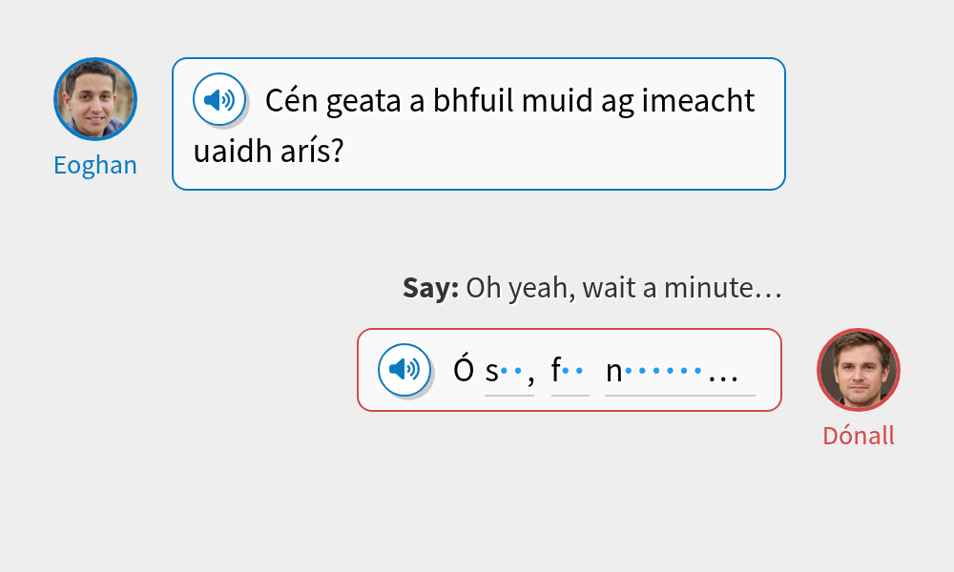Click the name label 'Eoghan'
The image size is (954, 572).
coord(95,164)
